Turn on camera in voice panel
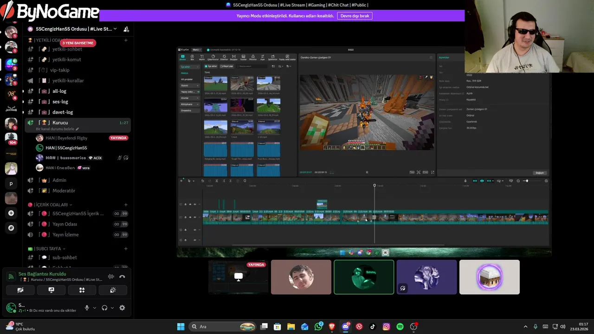Image resolution: width=594 pixels, height=334 pixels. 20,290
